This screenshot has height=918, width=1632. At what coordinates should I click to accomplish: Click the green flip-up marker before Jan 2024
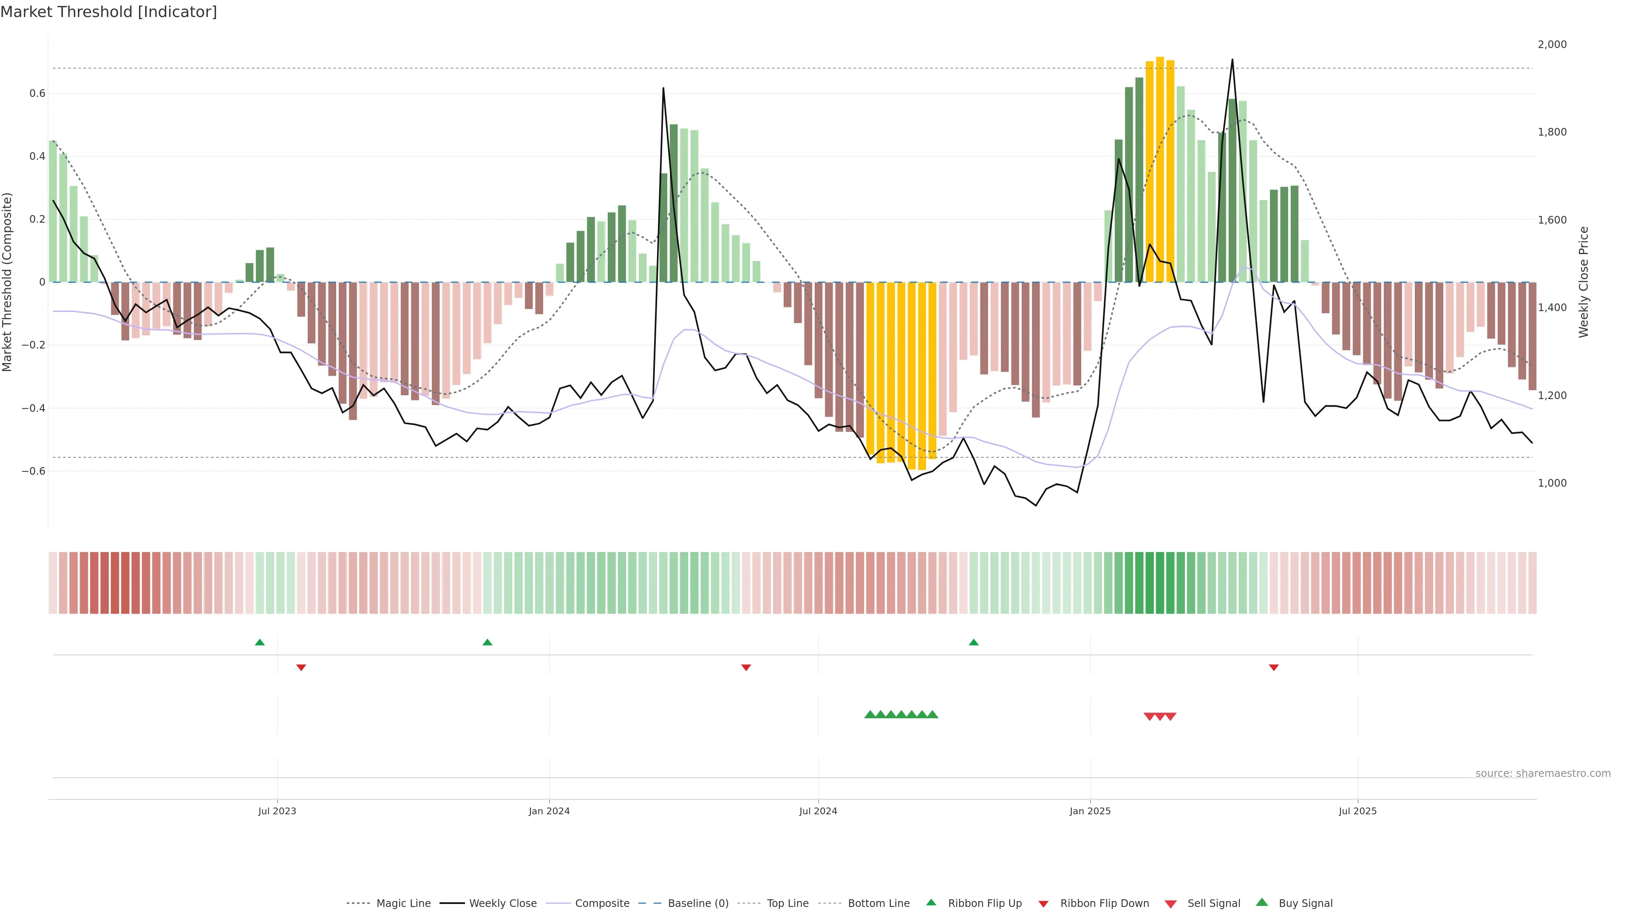pyautogui.click(x=487, y=643)
